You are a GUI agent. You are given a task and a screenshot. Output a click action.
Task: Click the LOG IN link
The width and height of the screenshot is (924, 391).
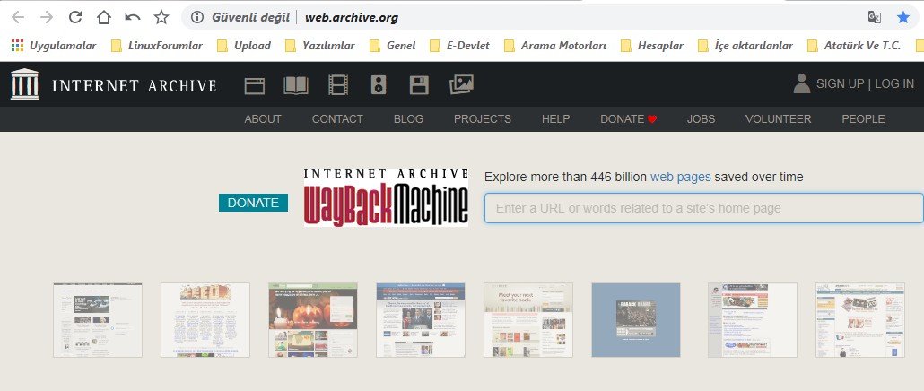[x=894, y=83]
